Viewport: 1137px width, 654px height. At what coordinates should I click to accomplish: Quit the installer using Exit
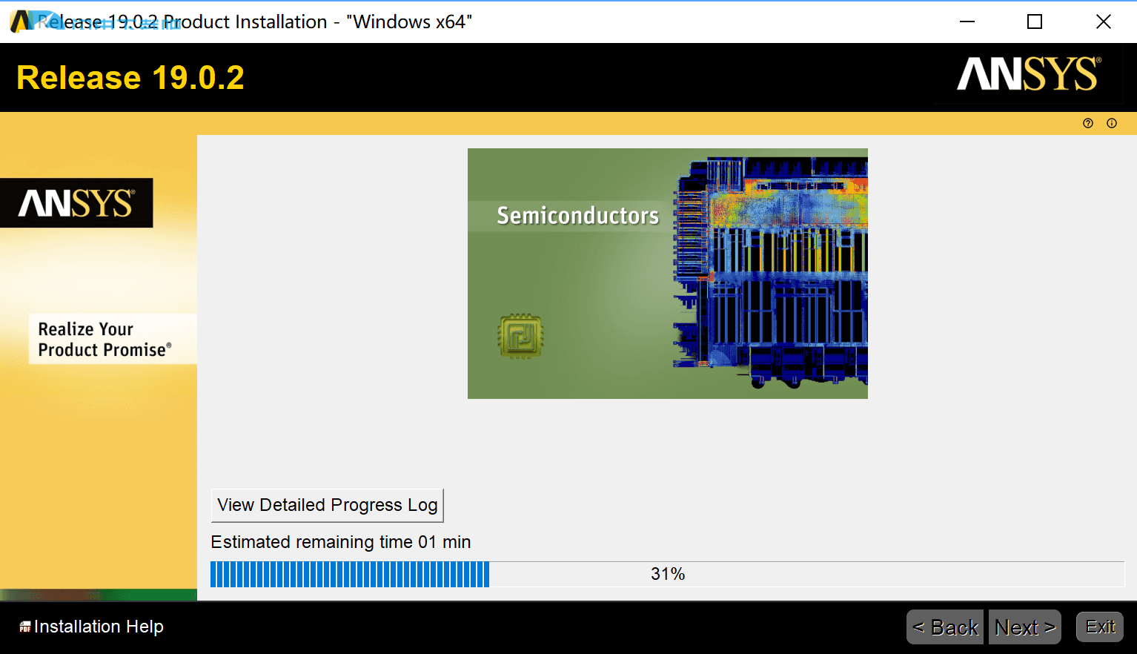click(x=1100, y=627)
